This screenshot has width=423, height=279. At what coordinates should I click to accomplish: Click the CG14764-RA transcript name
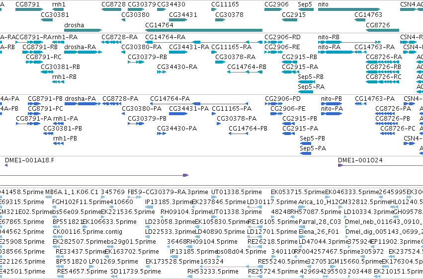(165, 37)
